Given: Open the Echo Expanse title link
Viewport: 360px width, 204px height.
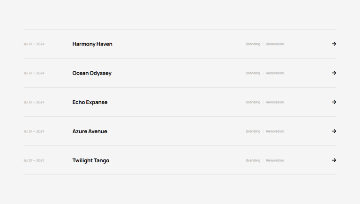Looking at the screenshot, I should 90,102.
